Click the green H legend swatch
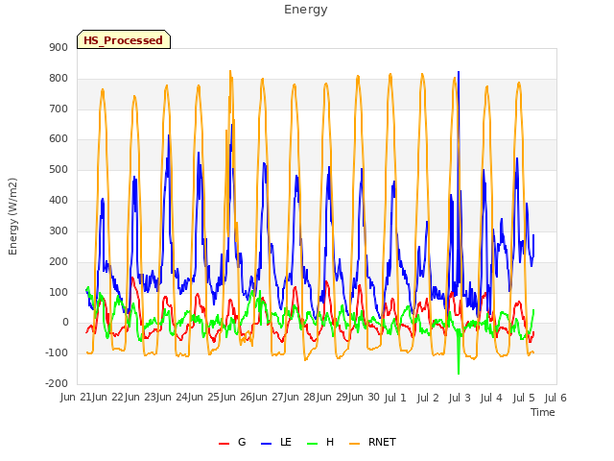The image size is (614, 461). (313, 444)
